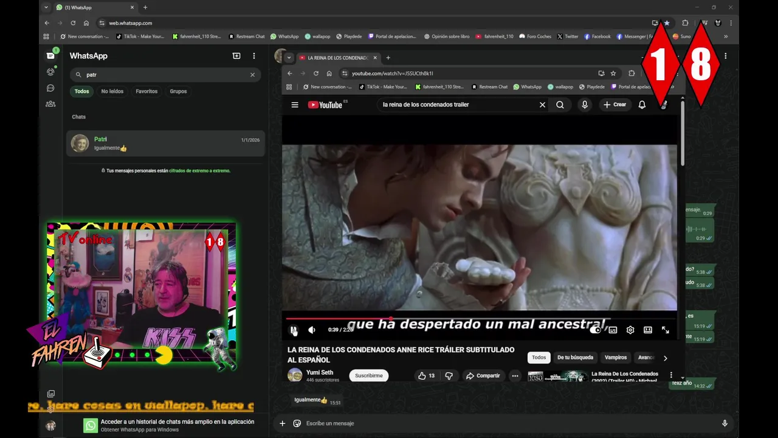This screenshot has height=438, width=778.
Task: Share video with Compartir button
Action: [483, 376]
